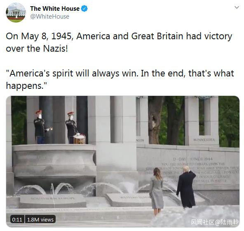The width and height of the screenshot is (244, 231).
Task: Click the bugler soldier in the video
Action: click(x=41, y=126)
